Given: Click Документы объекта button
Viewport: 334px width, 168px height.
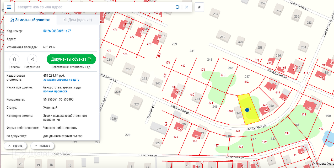Looking at the screenshot, I should [x=71, y=59].
